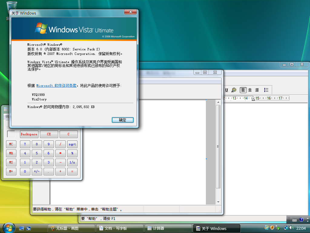Open the Microsoft 软件许可条款 link
Image resolution: width=310 pixels, height=233 pixels.
[56, 86]
